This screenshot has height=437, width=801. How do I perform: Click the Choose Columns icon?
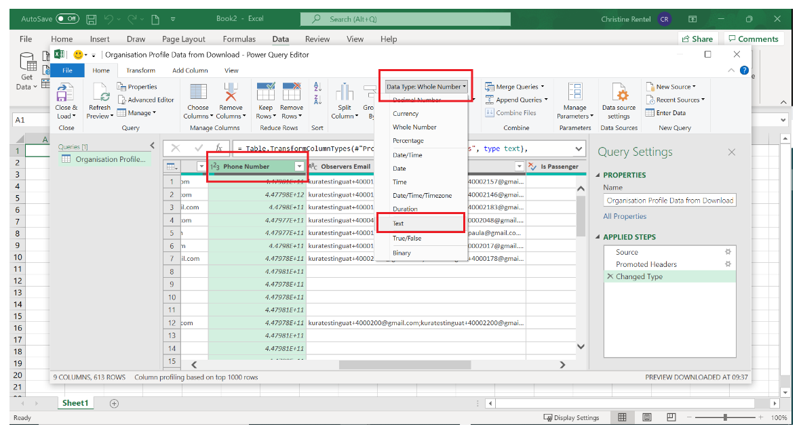pos(198,92)
